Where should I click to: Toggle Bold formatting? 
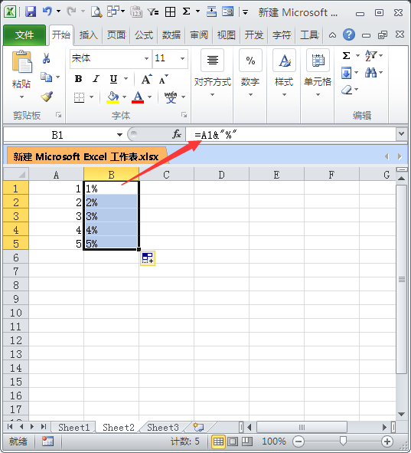coord(78,79)
